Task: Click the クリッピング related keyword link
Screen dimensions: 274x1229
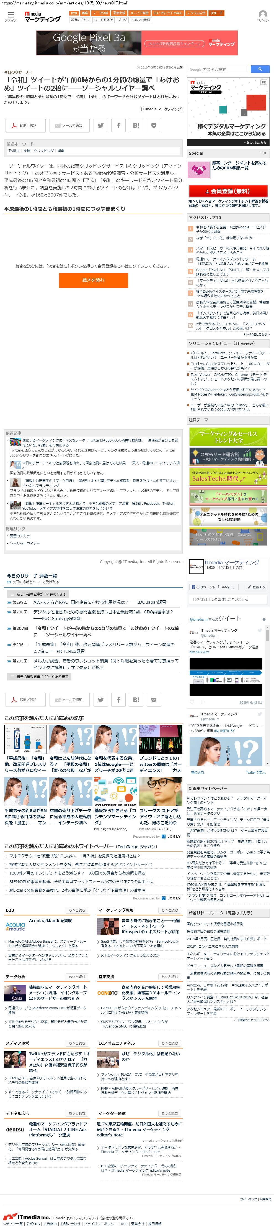Action: pyautogui.click(x=44, y=151)
